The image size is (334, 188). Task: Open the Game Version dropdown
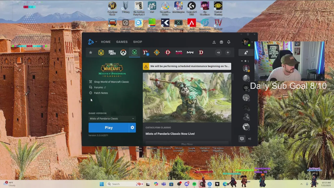click(112, 119)
